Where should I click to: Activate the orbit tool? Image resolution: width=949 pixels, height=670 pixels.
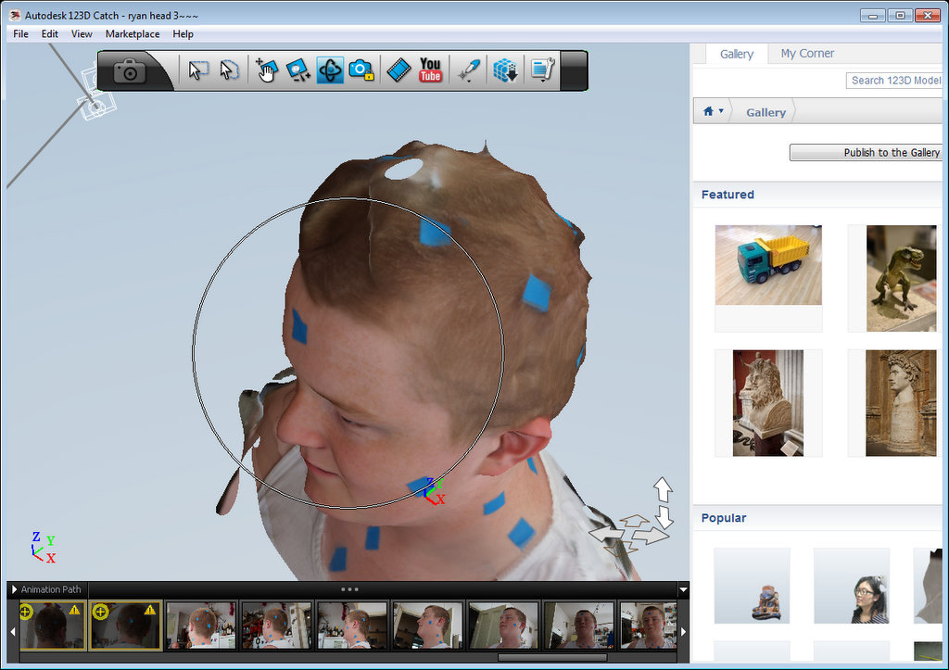[x=329, y=70]
